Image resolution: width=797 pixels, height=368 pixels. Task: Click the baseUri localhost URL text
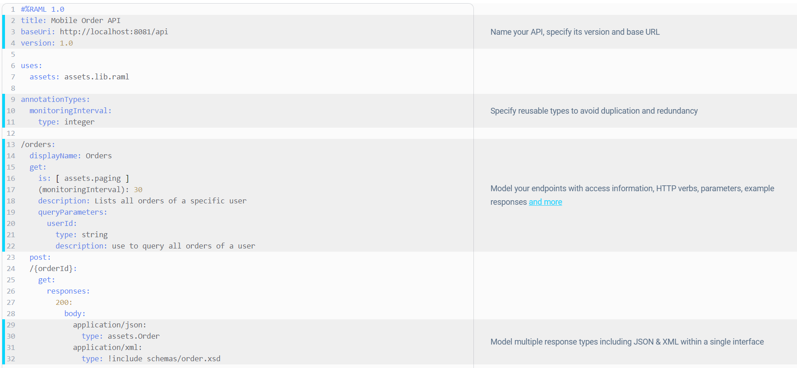(114, 32)
